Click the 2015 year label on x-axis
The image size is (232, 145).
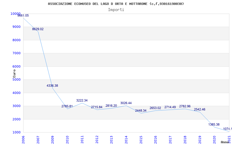[141, 139]
